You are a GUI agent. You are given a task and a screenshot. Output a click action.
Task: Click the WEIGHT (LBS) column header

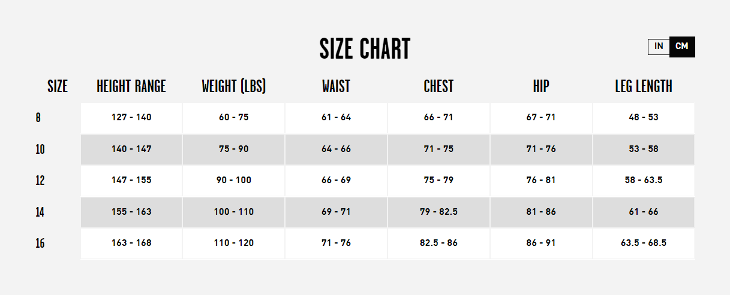click(x=234, y=86)
